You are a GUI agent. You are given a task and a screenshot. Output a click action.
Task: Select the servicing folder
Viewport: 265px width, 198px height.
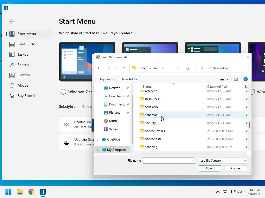coord(193,147)
